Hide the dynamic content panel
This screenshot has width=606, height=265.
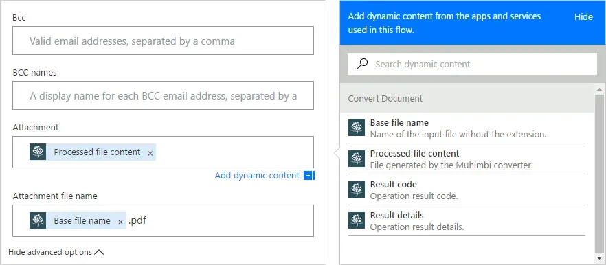(x=583, y=17)
